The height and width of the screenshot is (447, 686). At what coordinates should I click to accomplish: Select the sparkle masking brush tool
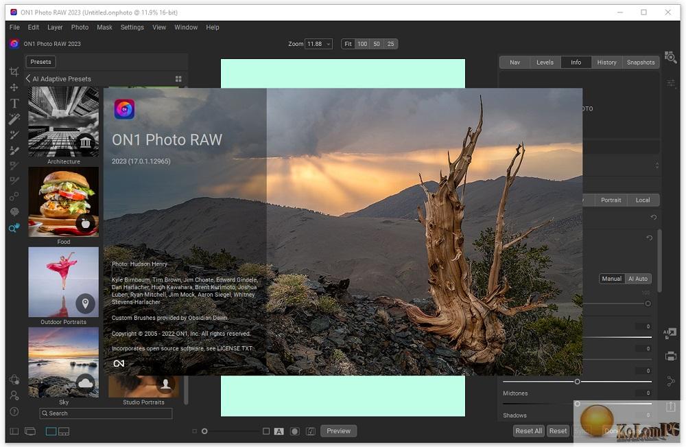(x=14, y=135)
